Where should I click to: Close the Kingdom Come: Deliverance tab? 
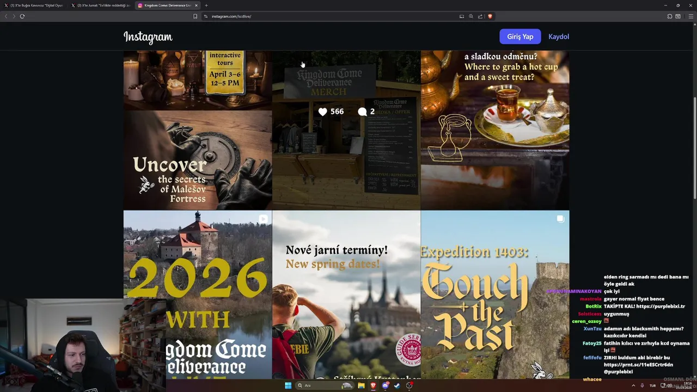pos(196,5)
